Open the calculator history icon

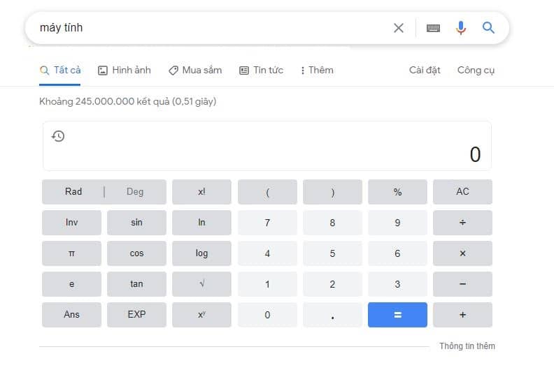tap(59, 136)
